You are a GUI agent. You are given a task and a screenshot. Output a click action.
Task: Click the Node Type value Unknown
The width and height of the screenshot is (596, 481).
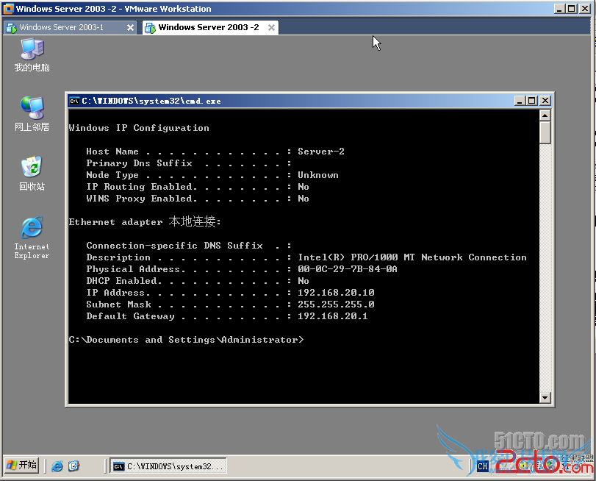[x=317, y=174]
